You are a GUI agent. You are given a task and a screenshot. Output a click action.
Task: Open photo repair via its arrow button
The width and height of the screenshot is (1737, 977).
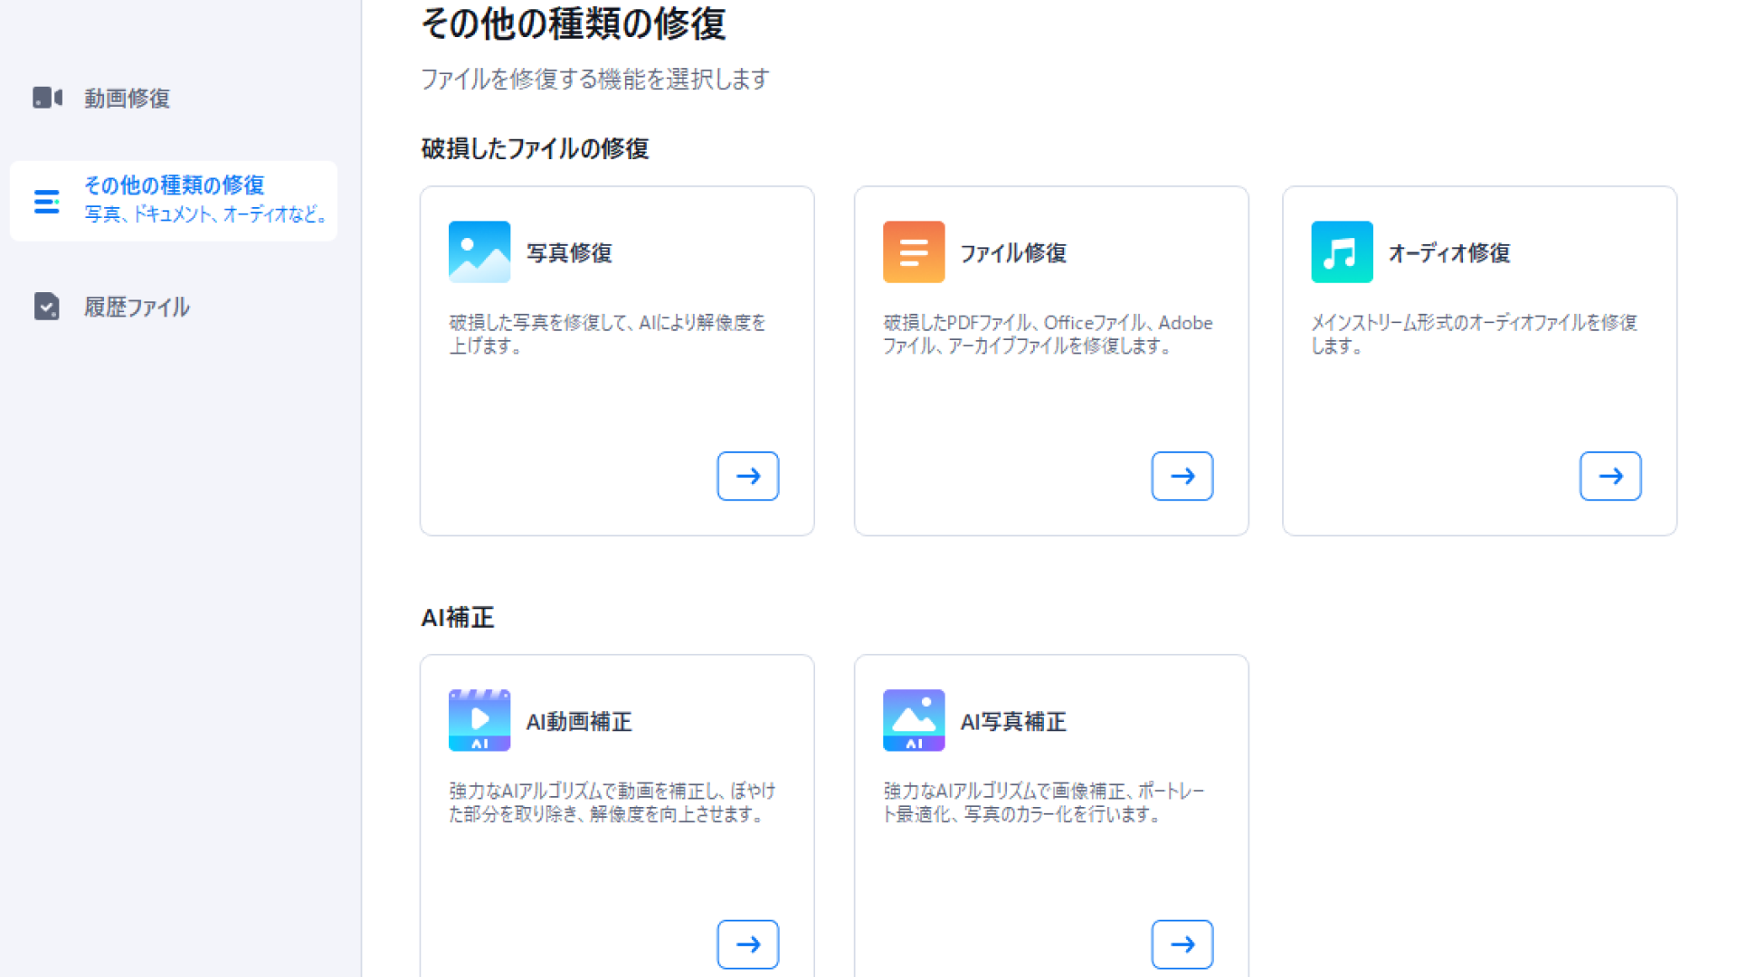pos(748,476)
